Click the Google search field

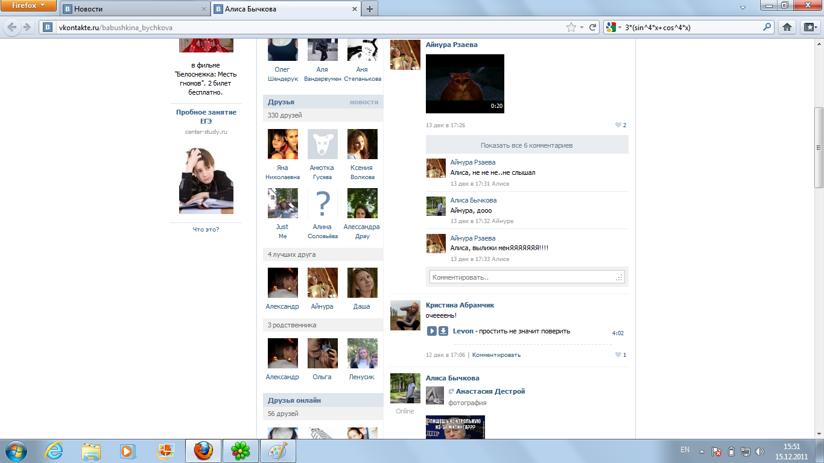coord(692,27)
